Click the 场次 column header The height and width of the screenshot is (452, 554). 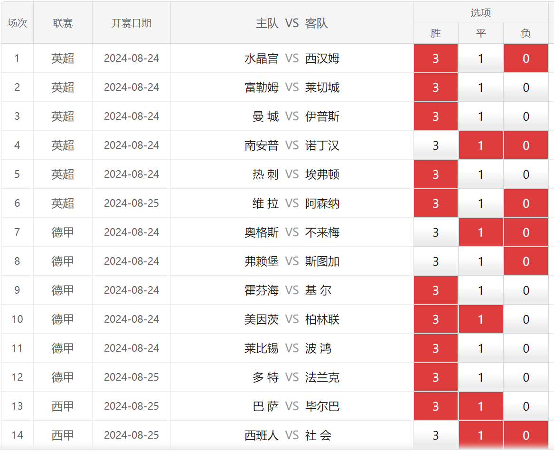(17, 23)
